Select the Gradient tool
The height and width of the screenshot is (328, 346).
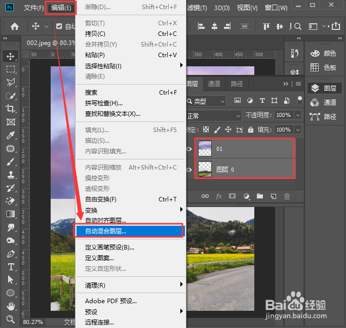point(10,214)
